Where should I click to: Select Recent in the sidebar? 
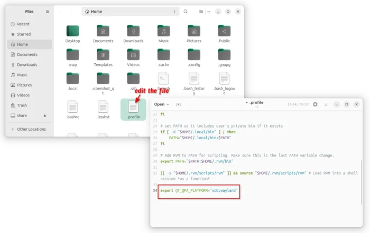(23, 24)
